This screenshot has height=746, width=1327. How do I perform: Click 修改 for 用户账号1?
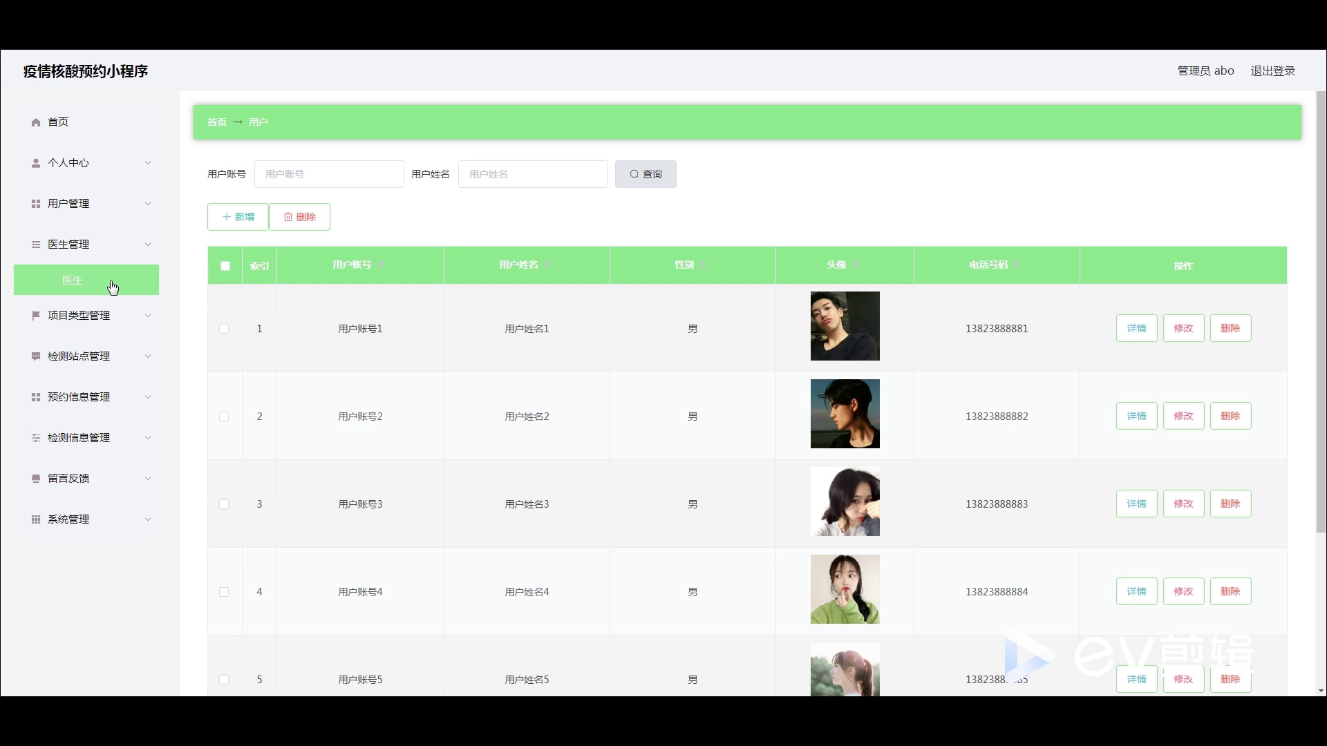coord(1184,328)
